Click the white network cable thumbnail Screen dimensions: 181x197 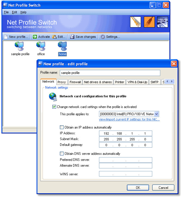click(136, 22)
